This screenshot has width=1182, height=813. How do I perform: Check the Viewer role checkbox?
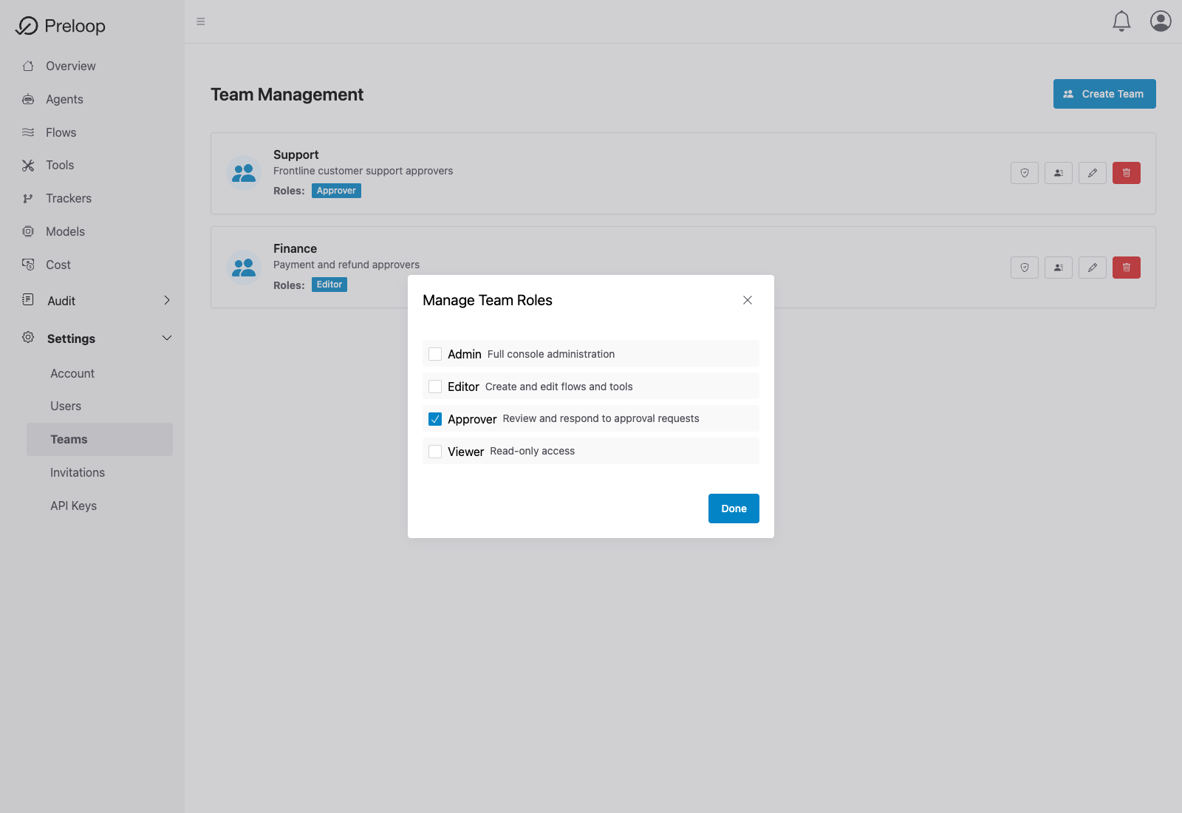point(435,452)
